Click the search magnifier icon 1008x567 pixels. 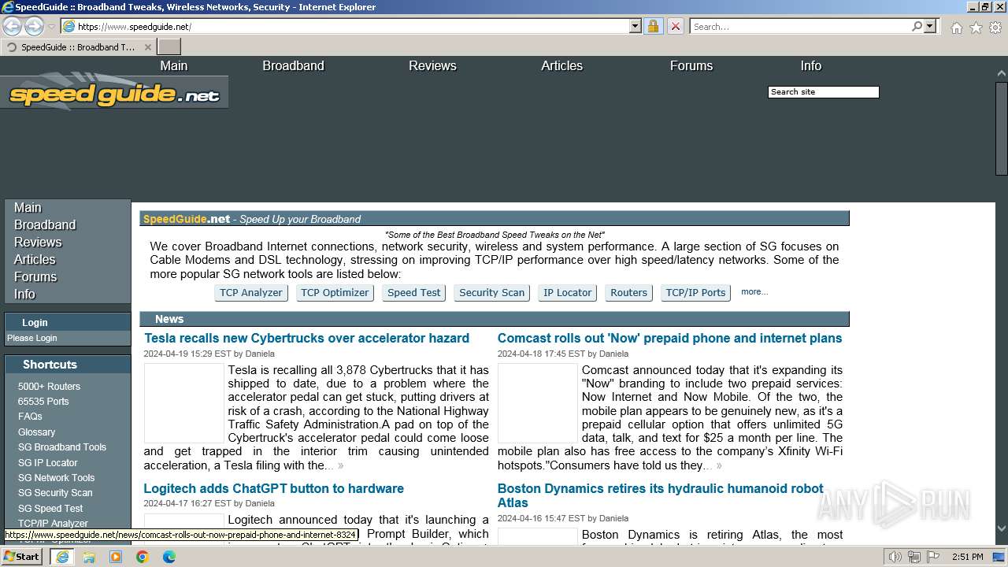pyautogui.click(x=917, y=26)
